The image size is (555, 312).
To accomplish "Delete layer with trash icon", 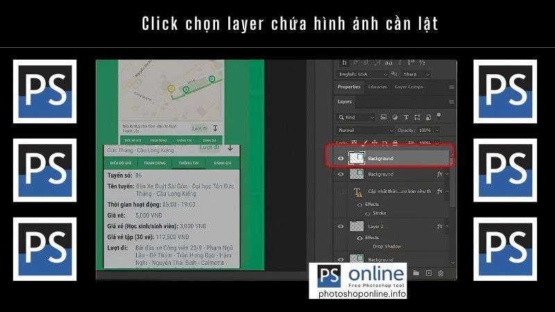I will 441,273.
